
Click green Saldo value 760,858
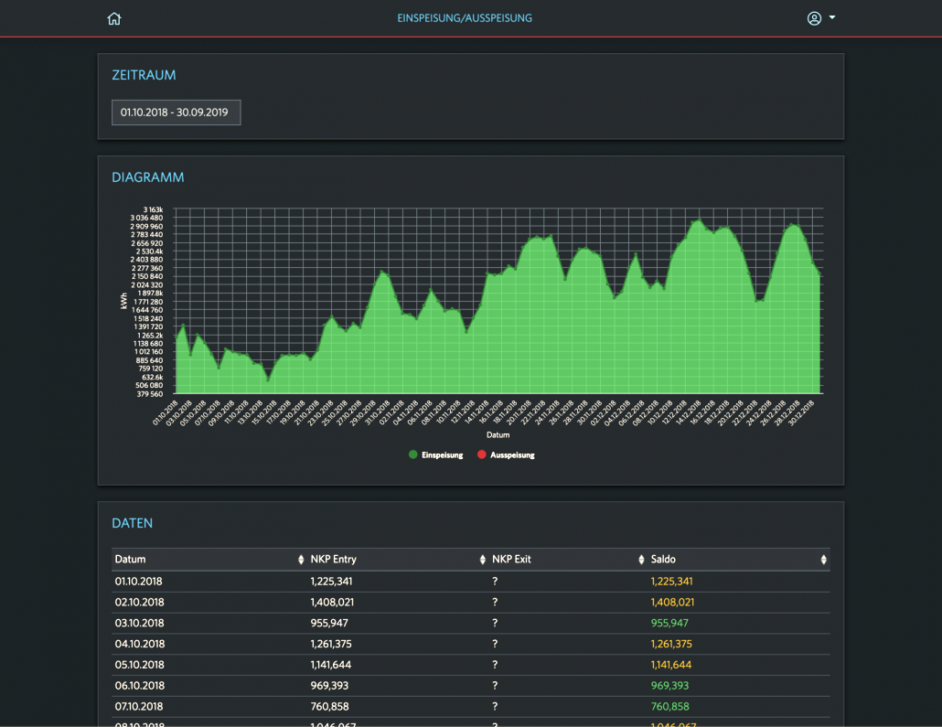click(x=669, y=707)
